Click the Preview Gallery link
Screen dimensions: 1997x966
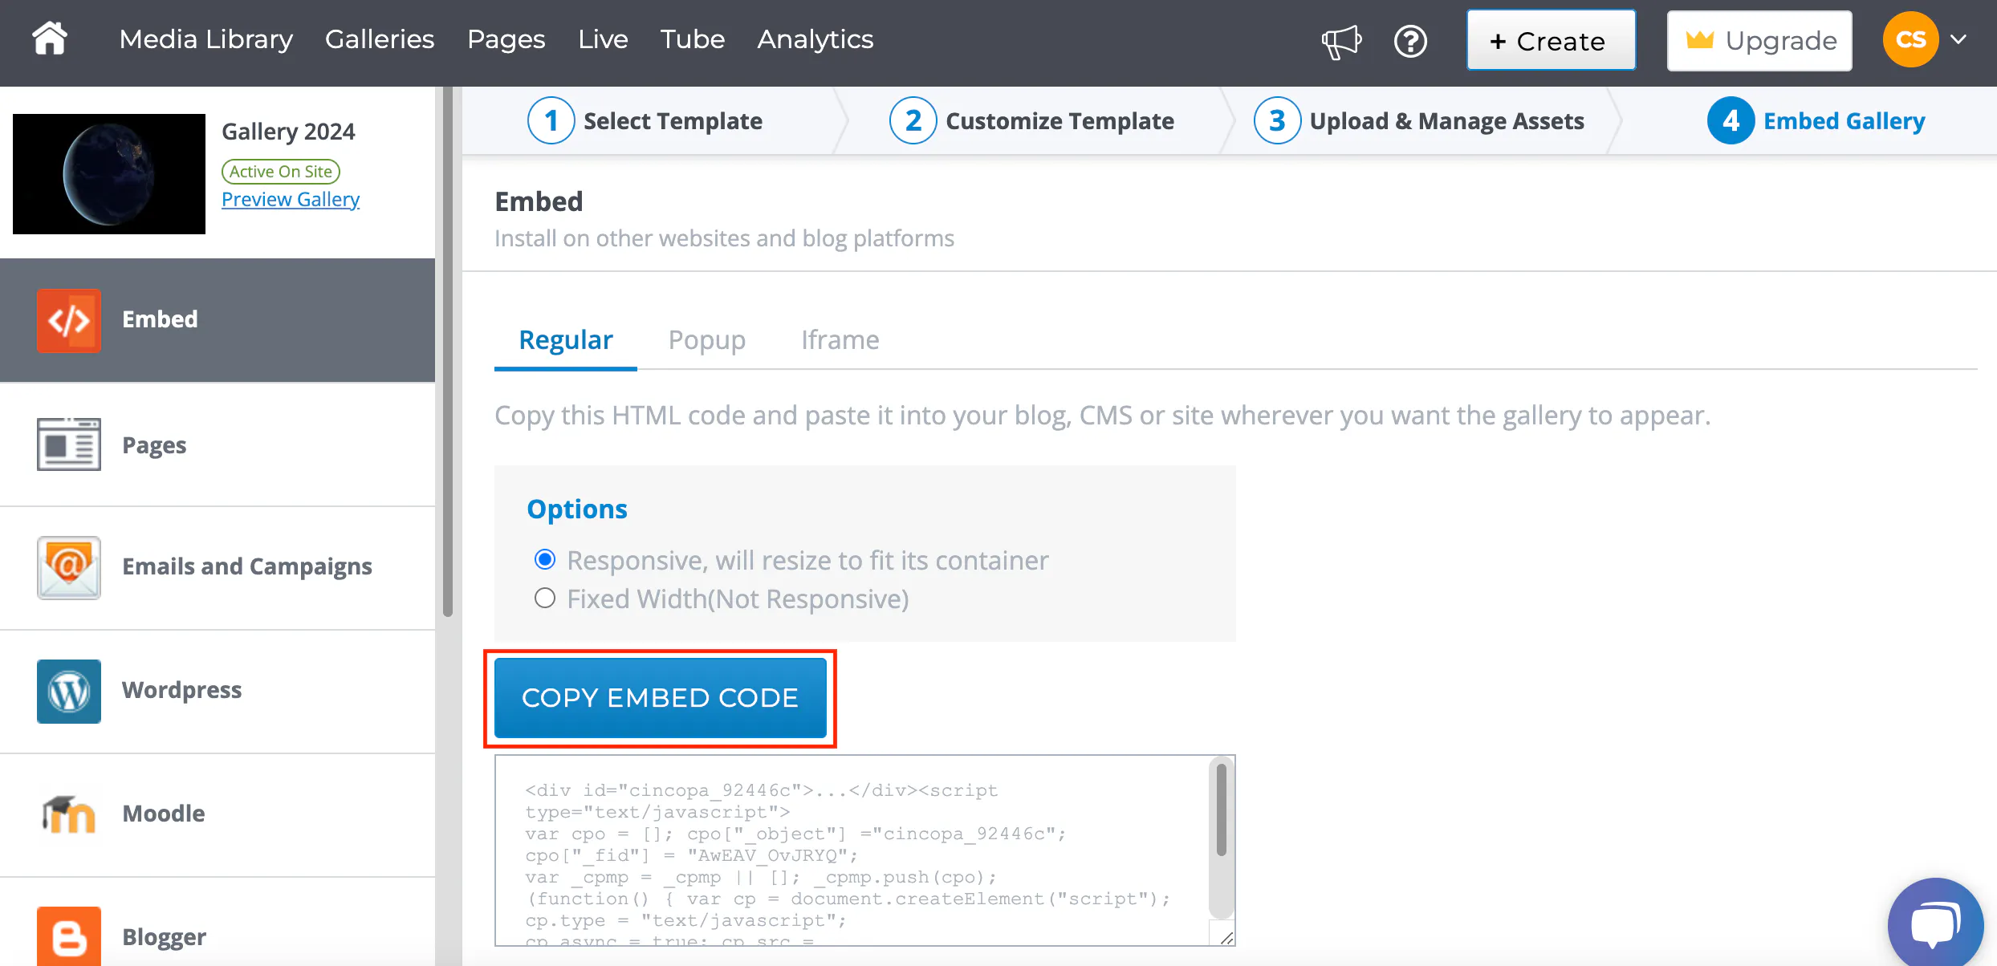[291, 199]
